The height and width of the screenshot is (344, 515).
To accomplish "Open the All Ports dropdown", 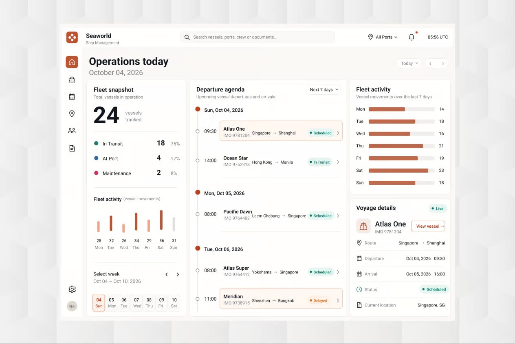I will pos(382,37).
